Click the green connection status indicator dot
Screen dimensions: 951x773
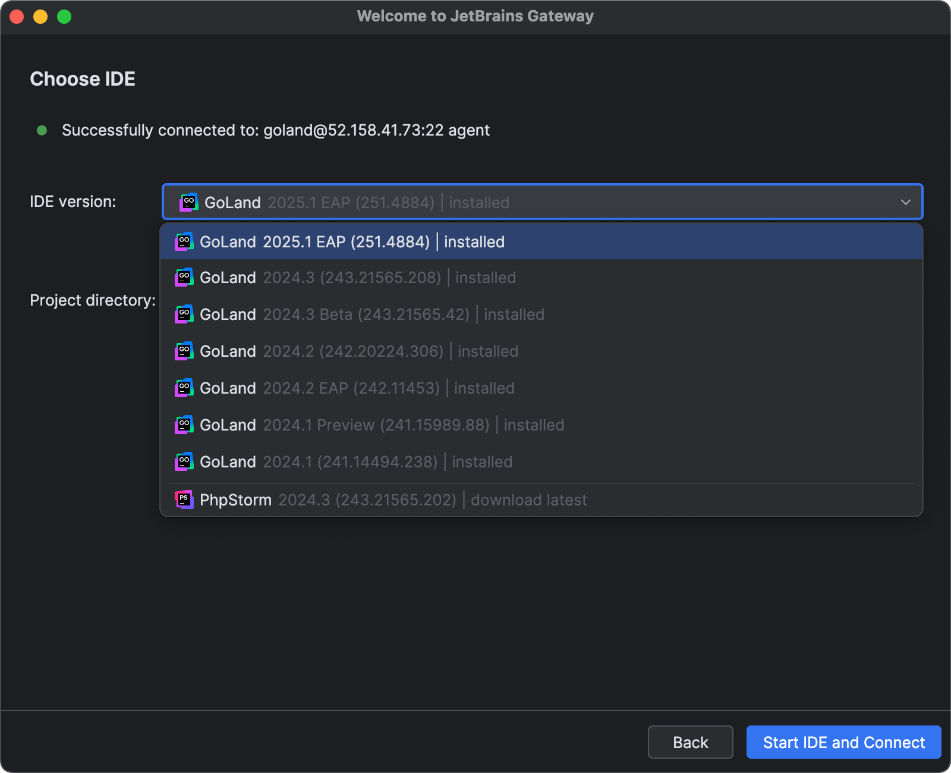42,130
